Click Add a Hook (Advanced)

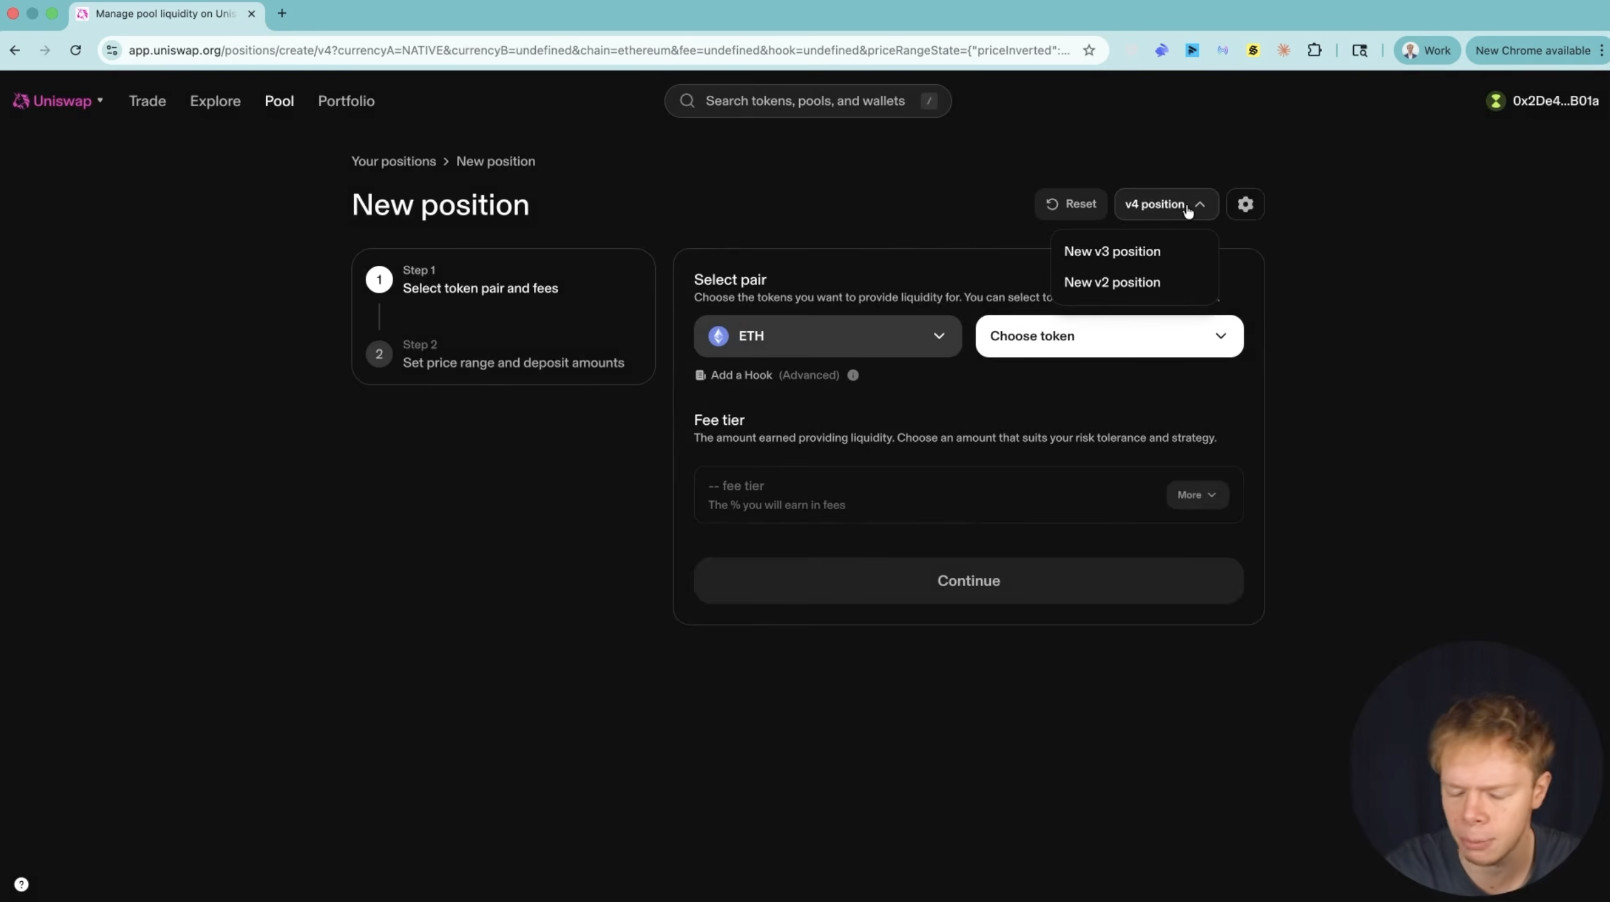point(767,375)
